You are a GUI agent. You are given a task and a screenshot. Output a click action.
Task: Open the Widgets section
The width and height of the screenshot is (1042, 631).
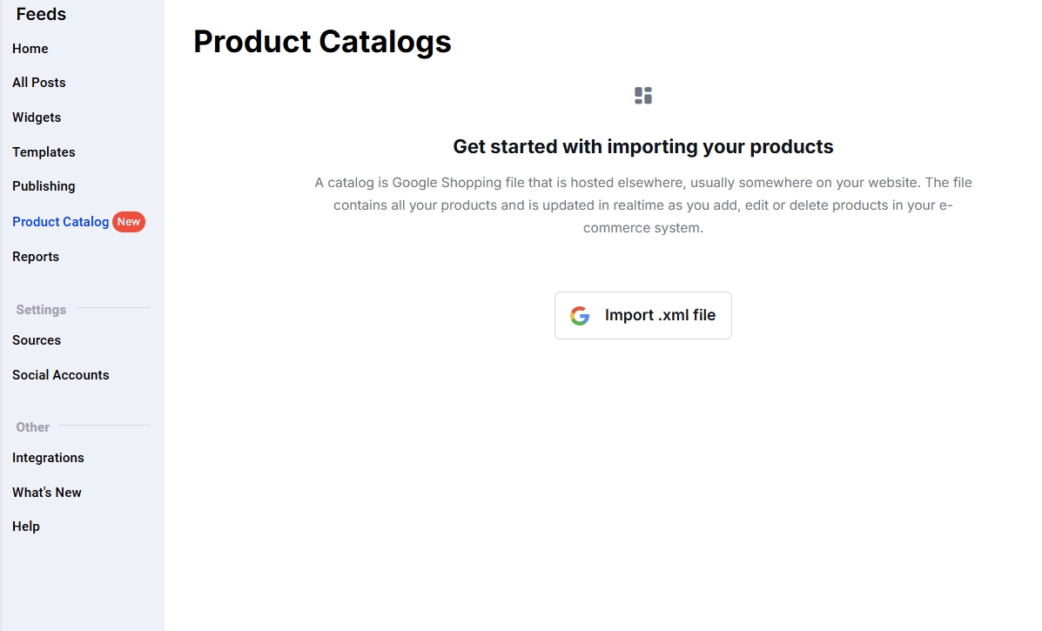coord(37,117)
